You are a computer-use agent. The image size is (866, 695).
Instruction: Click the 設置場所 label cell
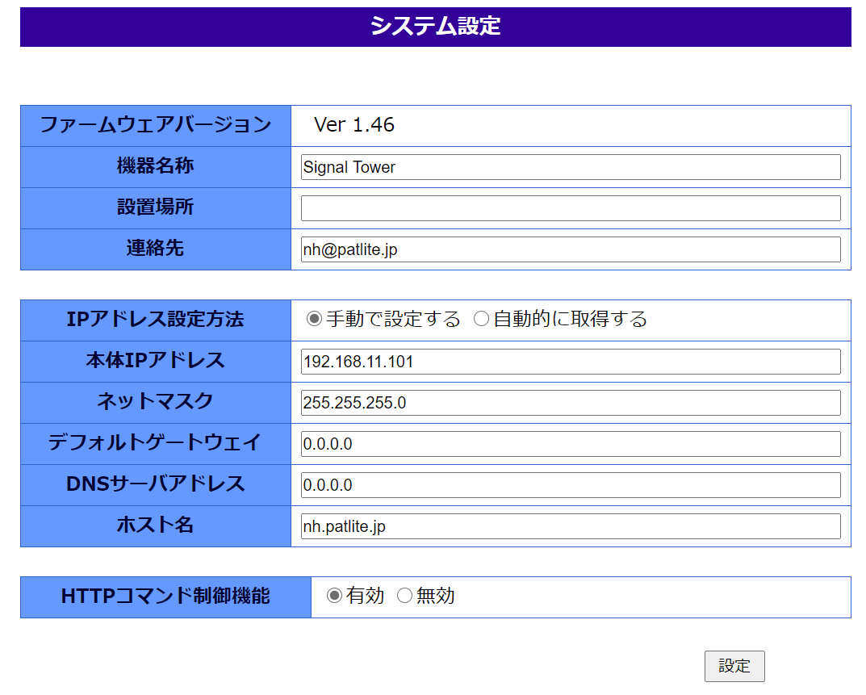pyautogui.click(x=156, y=208)
